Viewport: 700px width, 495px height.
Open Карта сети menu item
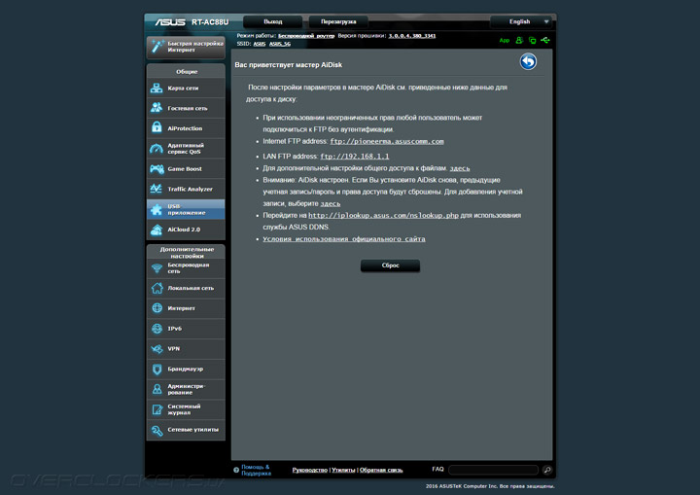click(x=186, y=88)
